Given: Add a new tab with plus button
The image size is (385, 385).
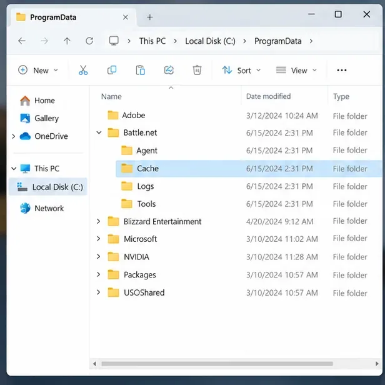Looking at the screenshot, I should [x=150, y=17].
